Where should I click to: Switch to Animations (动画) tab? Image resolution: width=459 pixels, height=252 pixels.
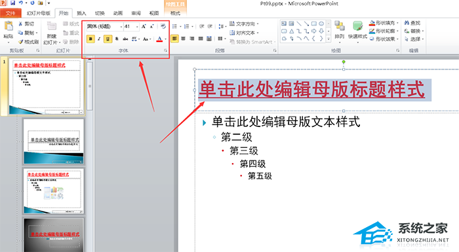(x=118, y=13)
